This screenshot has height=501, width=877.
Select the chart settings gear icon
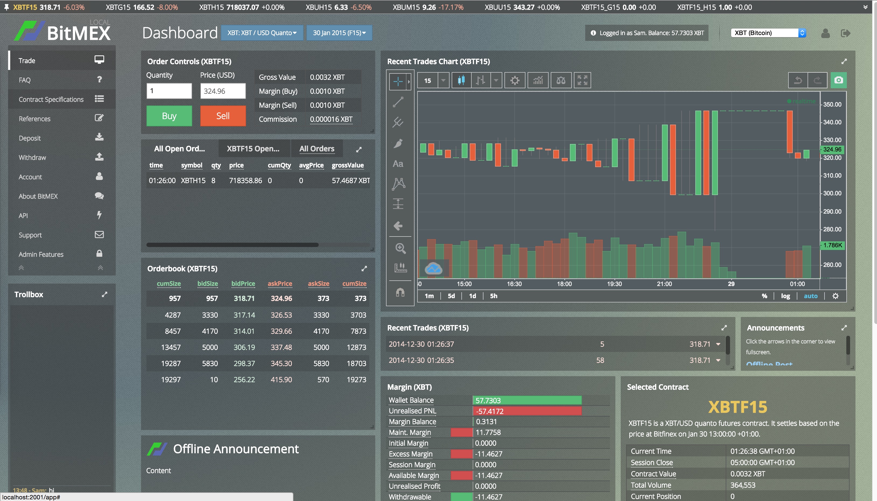coord(515,80)
